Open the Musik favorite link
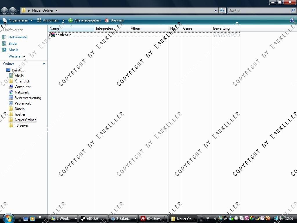Screen dimensions: 297x223 point(13,50)
